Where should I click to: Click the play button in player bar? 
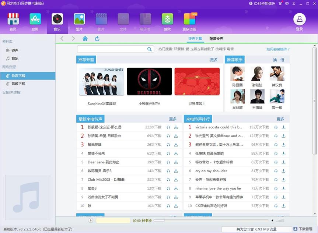[x=91, y=220]
